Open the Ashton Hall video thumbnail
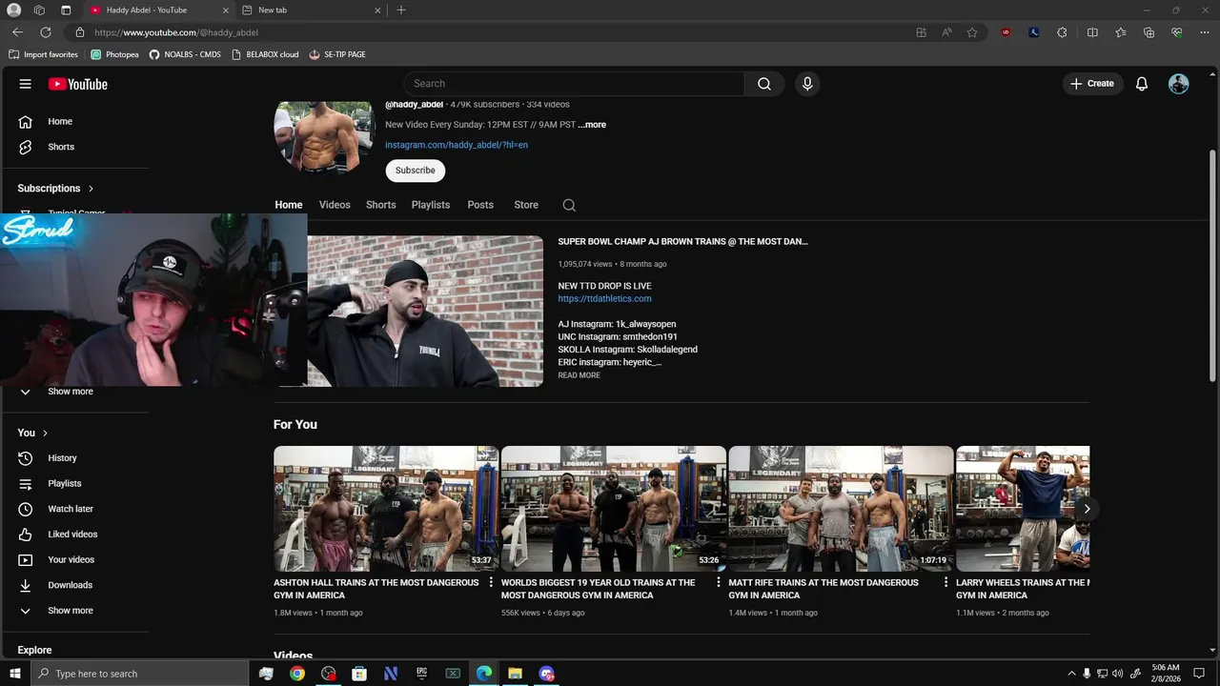1220x686 pixels. 386,509
